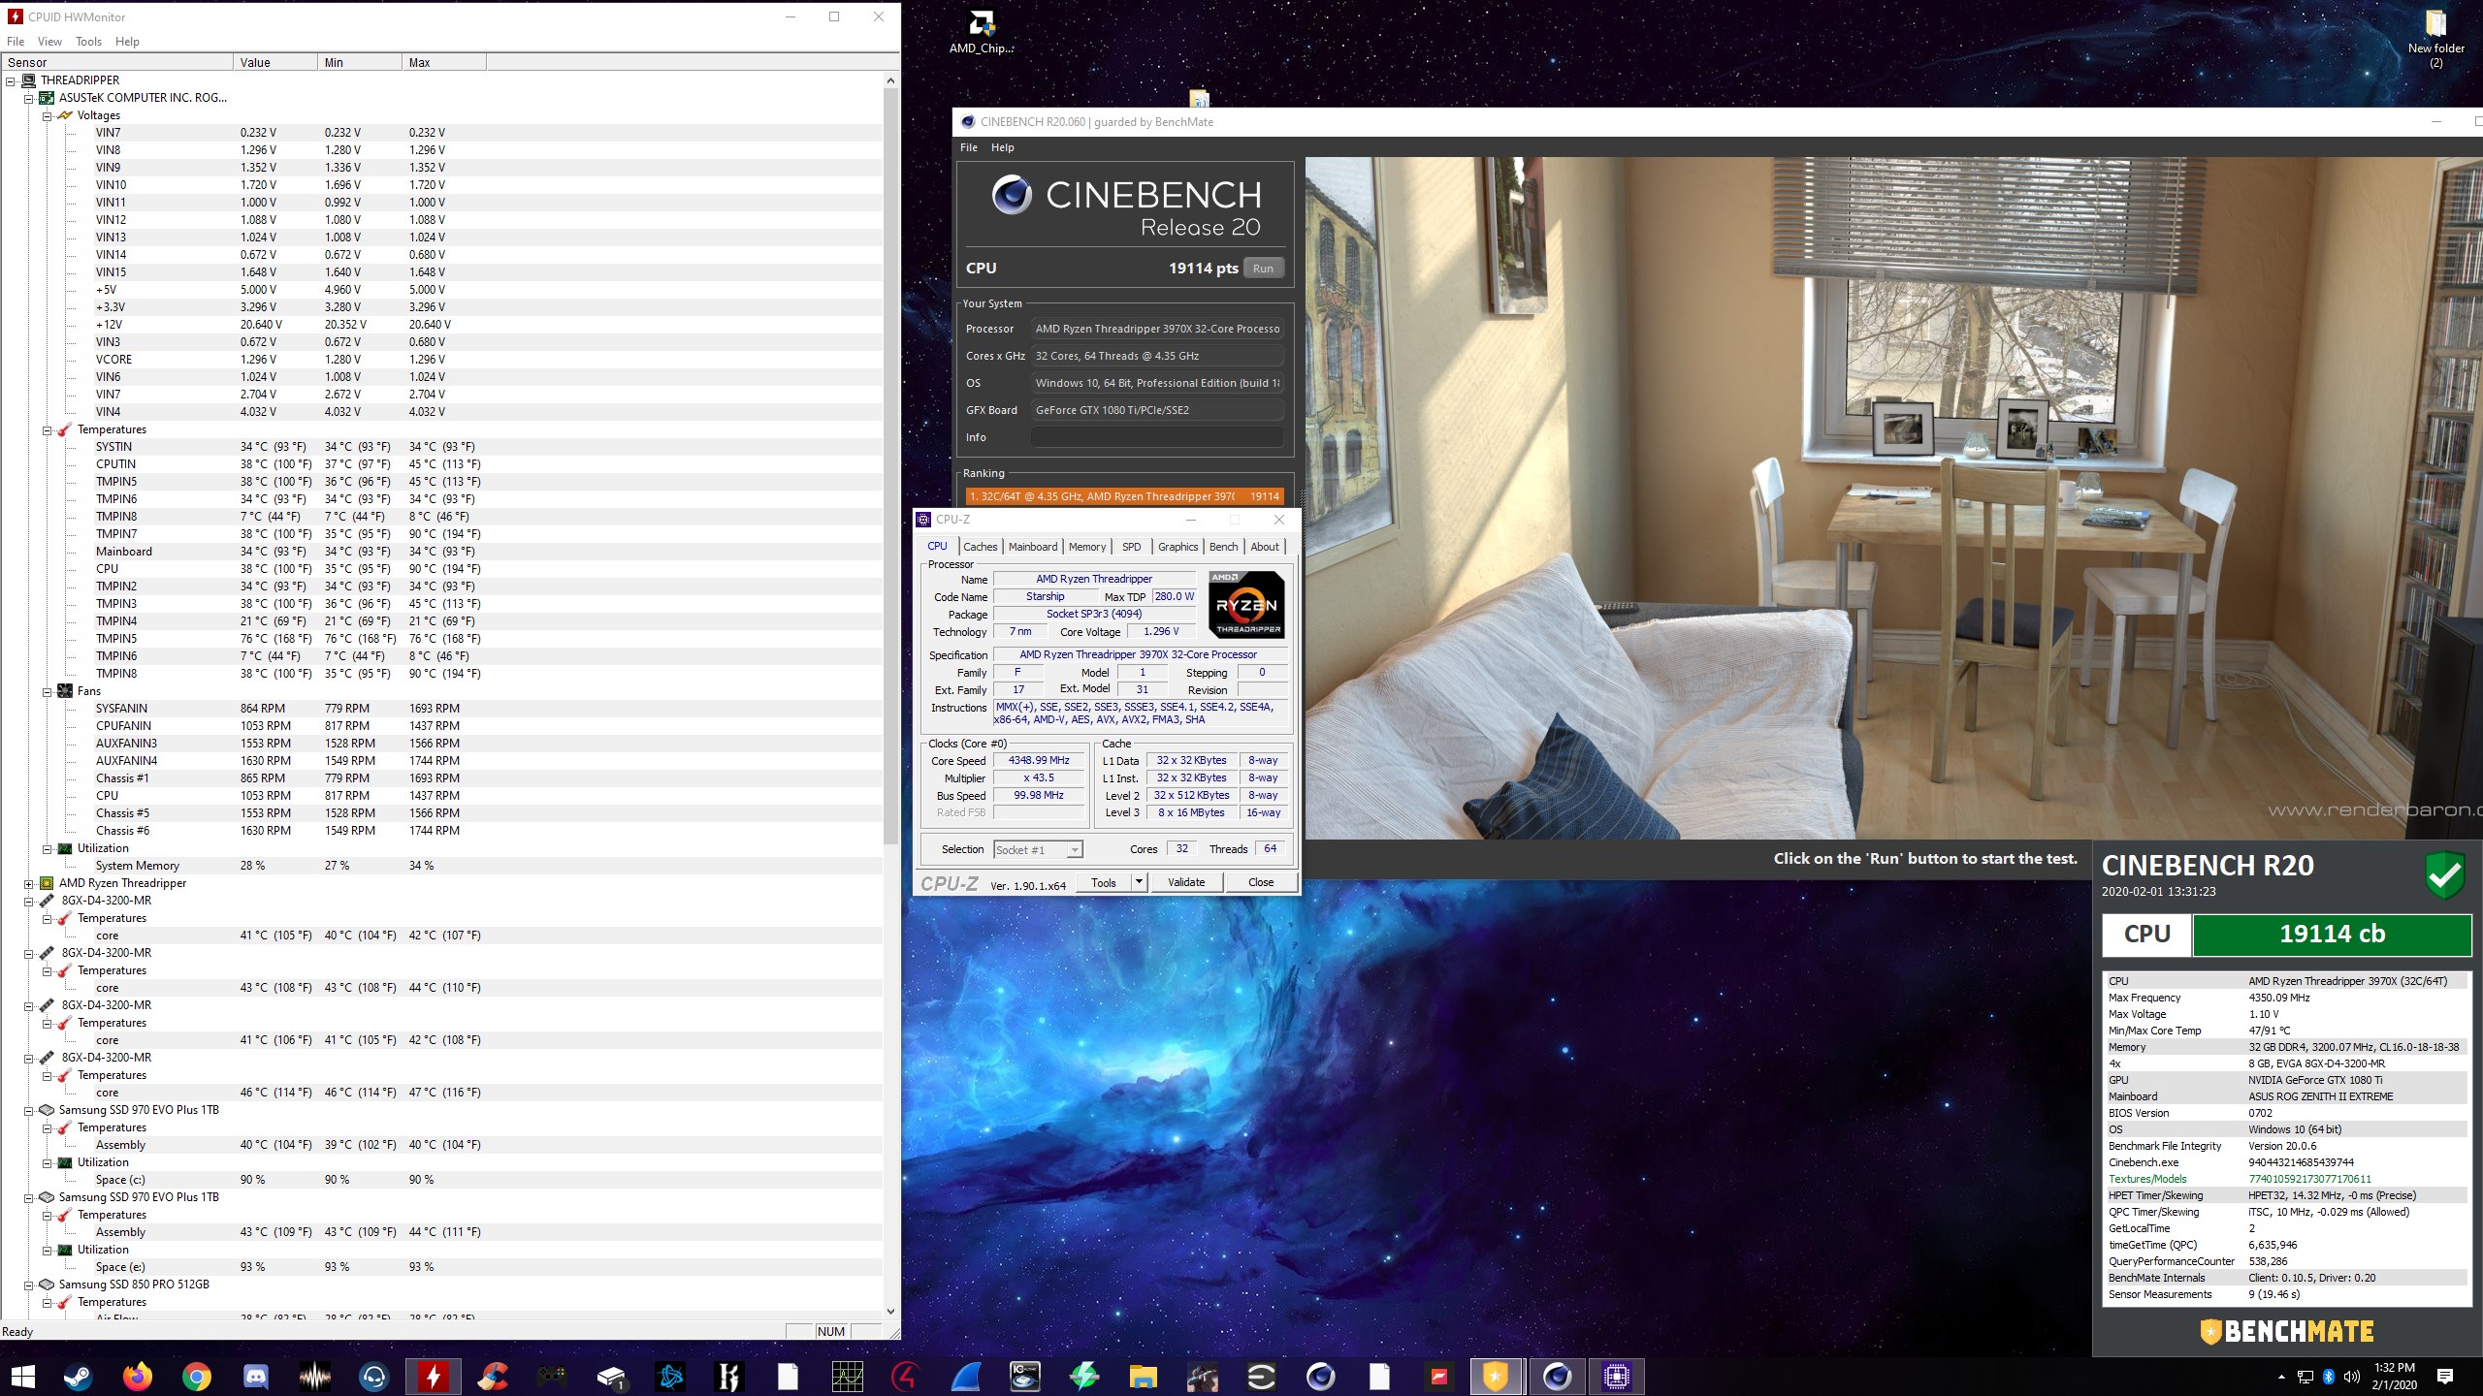Collapse the Voltages group in HWMonitor
The image size is (2483, 1396).
47,115
